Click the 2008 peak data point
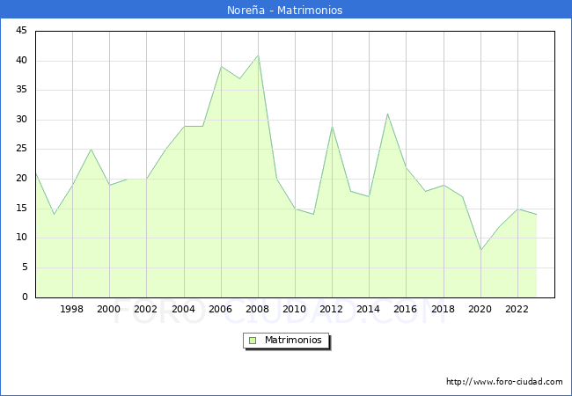 tap(258, 55)
